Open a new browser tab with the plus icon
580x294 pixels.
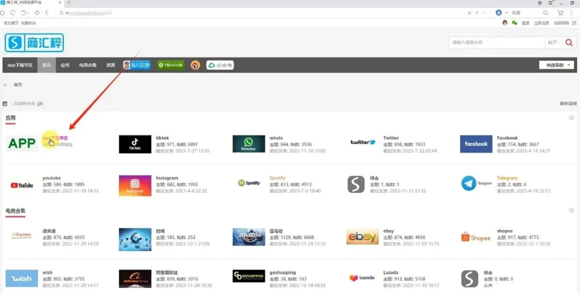point(69,3)
